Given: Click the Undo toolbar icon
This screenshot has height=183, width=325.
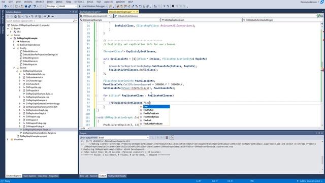Looking at the screenshot, I should click(x=35, y=6).
